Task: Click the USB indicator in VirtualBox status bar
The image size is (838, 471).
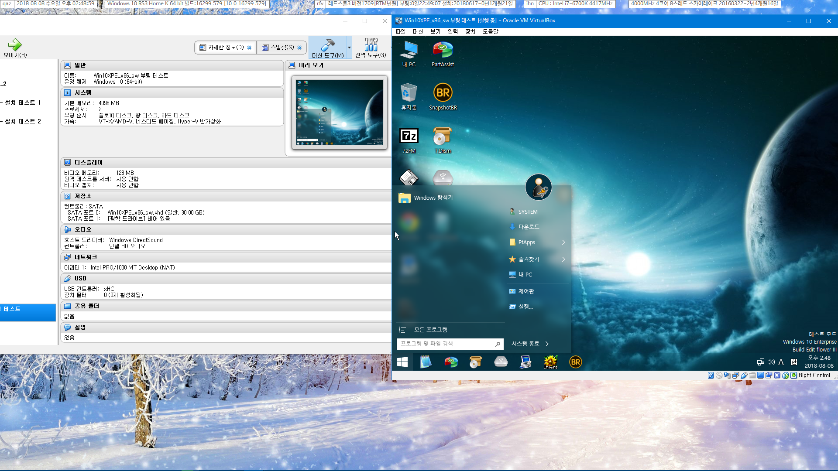Action: (744, 375)
